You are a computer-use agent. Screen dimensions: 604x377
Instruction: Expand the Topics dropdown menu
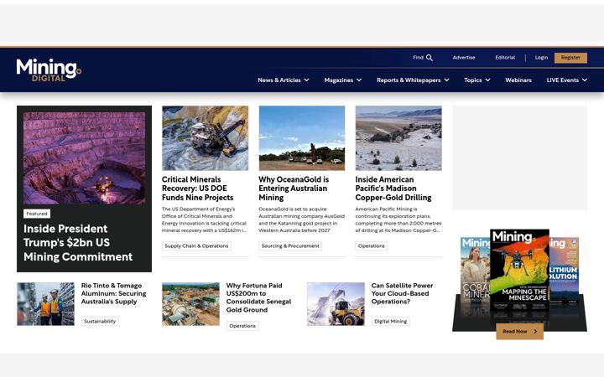pyautogui.click(x=476, y=80)
